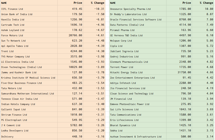Select Welspun Corp Ltd
The image size is (215, 140).
tap(121, 41)
